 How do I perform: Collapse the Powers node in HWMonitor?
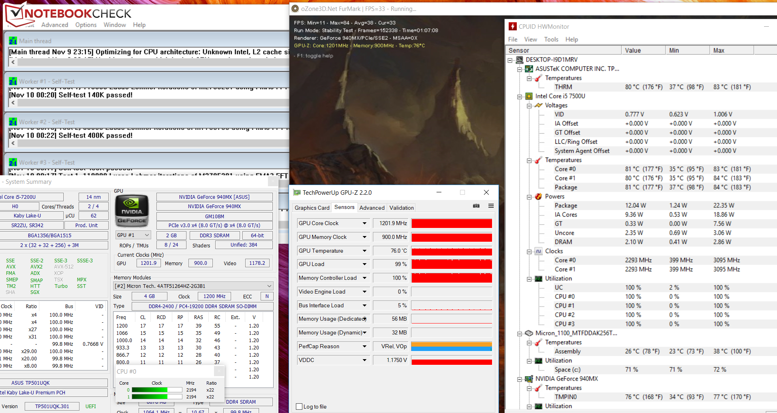(529, 197)
